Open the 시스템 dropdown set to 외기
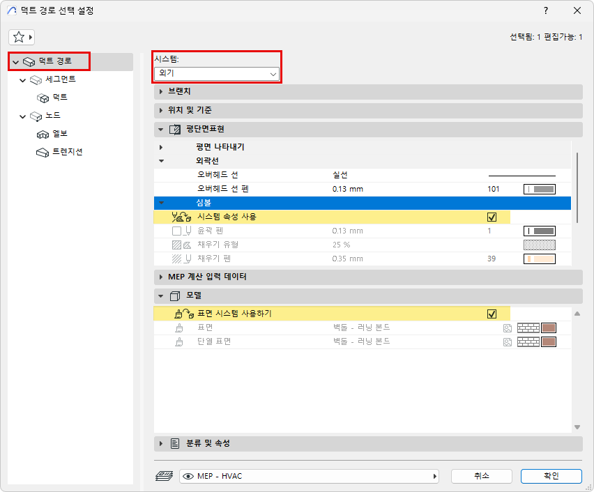Screen dimensions: 594x492 pos(217,74)
